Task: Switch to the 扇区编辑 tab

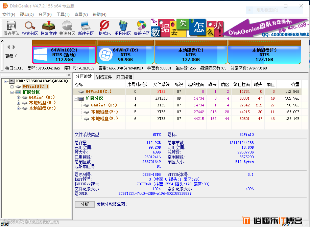Action: pos(124,77)
